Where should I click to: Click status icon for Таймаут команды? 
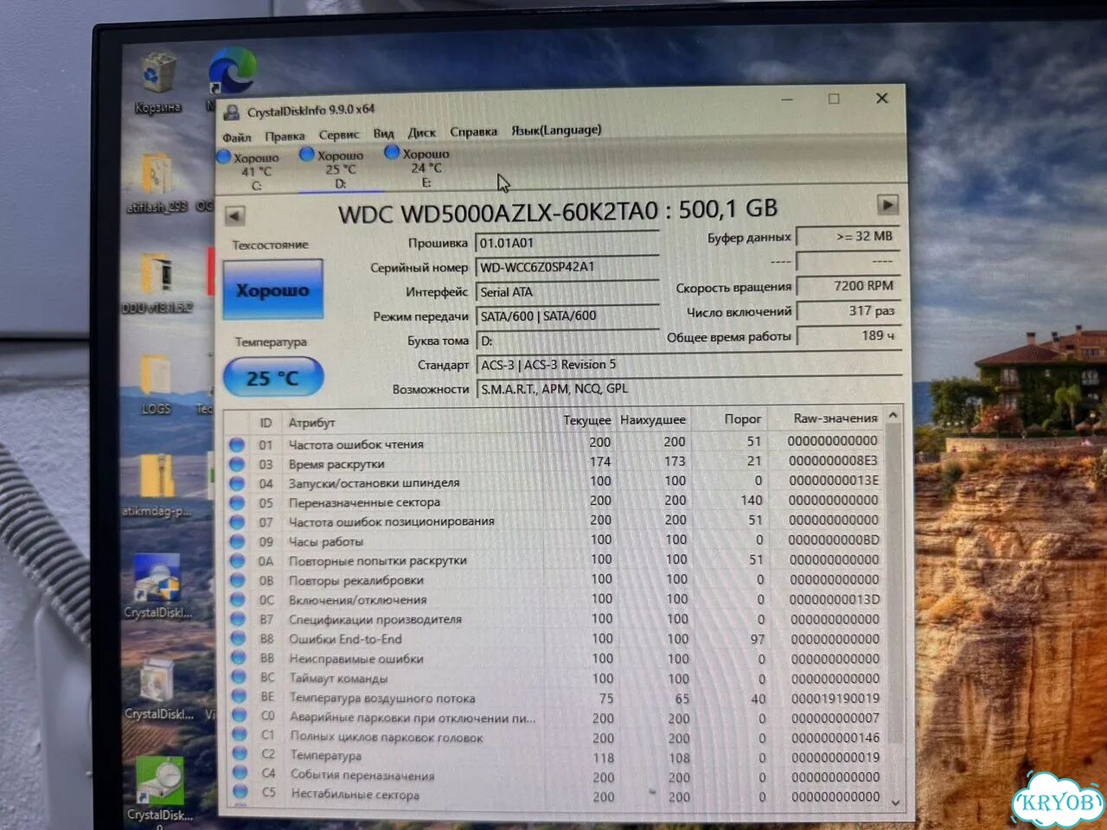[x=239, y=678]
